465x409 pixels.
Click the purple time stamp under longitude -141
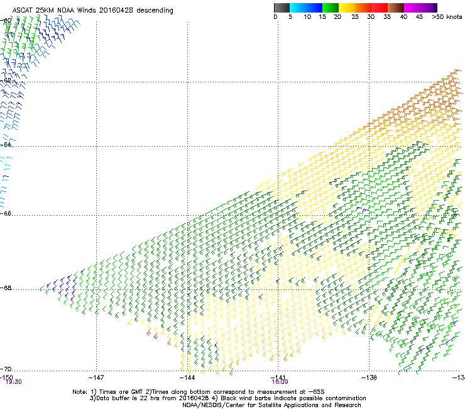(x=280, y=382)
